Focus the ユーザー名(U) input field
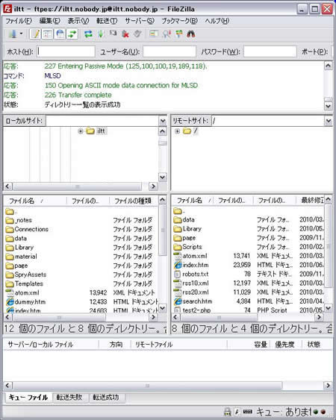The image size is (336, 420). (169, 51)
